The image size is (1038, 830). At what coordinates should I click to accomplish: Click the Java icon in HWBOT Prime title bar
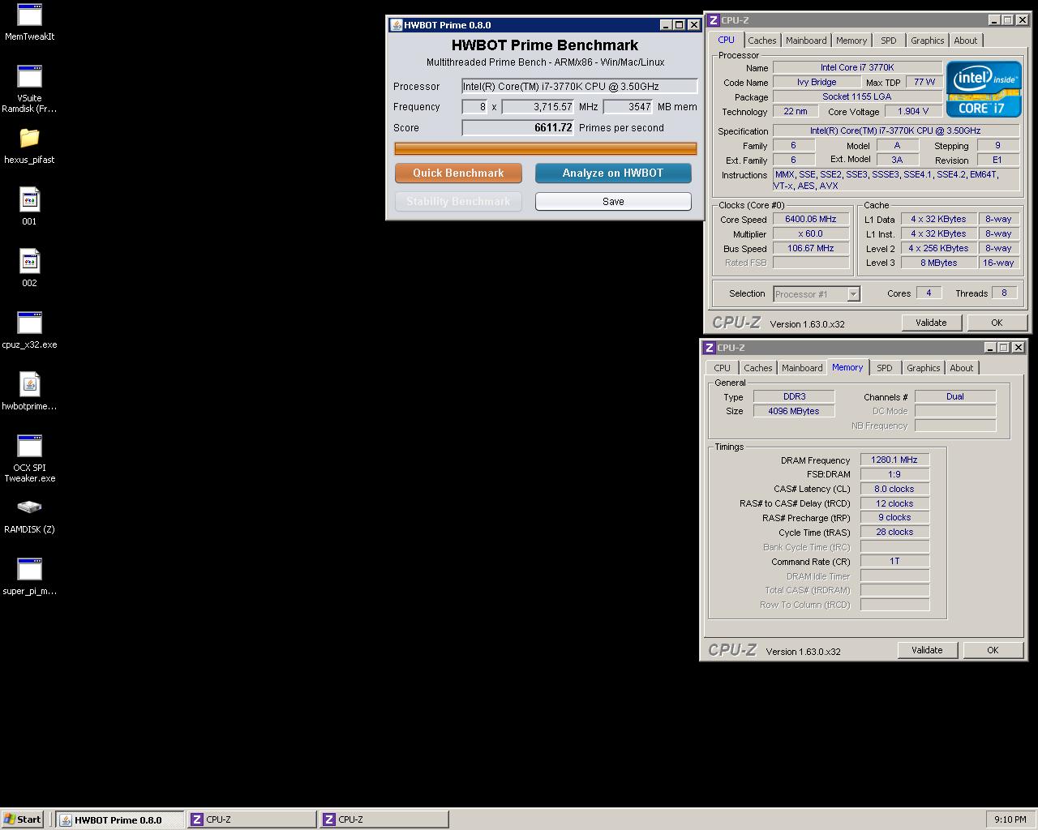click(x=396, y=25)
